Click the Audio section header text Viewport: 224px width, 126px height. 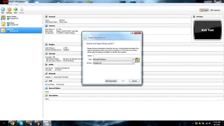51,64
